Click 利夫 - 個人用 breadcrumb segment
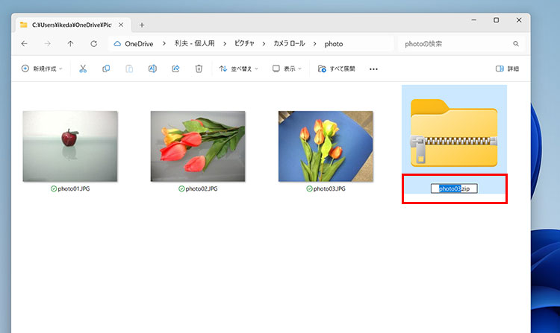The height and width of the screenshot is (333, 560). [x=195, y=43]
